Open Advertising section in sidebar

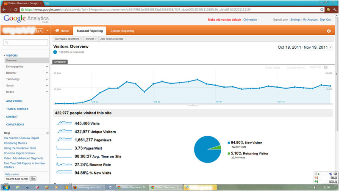point(14,101)
